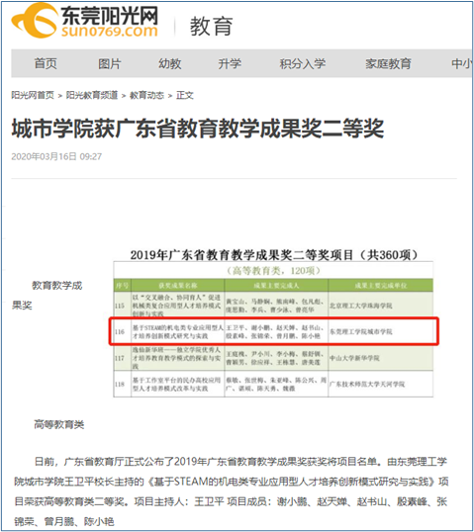Select the 升学 menu item

[230, 63]
